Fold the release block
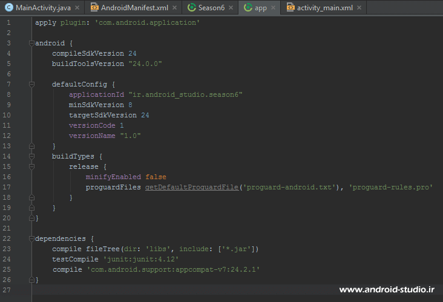443x302 pixels. click(30, 166)
